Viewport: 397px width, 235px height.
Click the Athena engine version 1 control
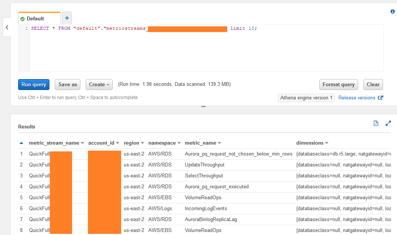click(x=306, y=98)
